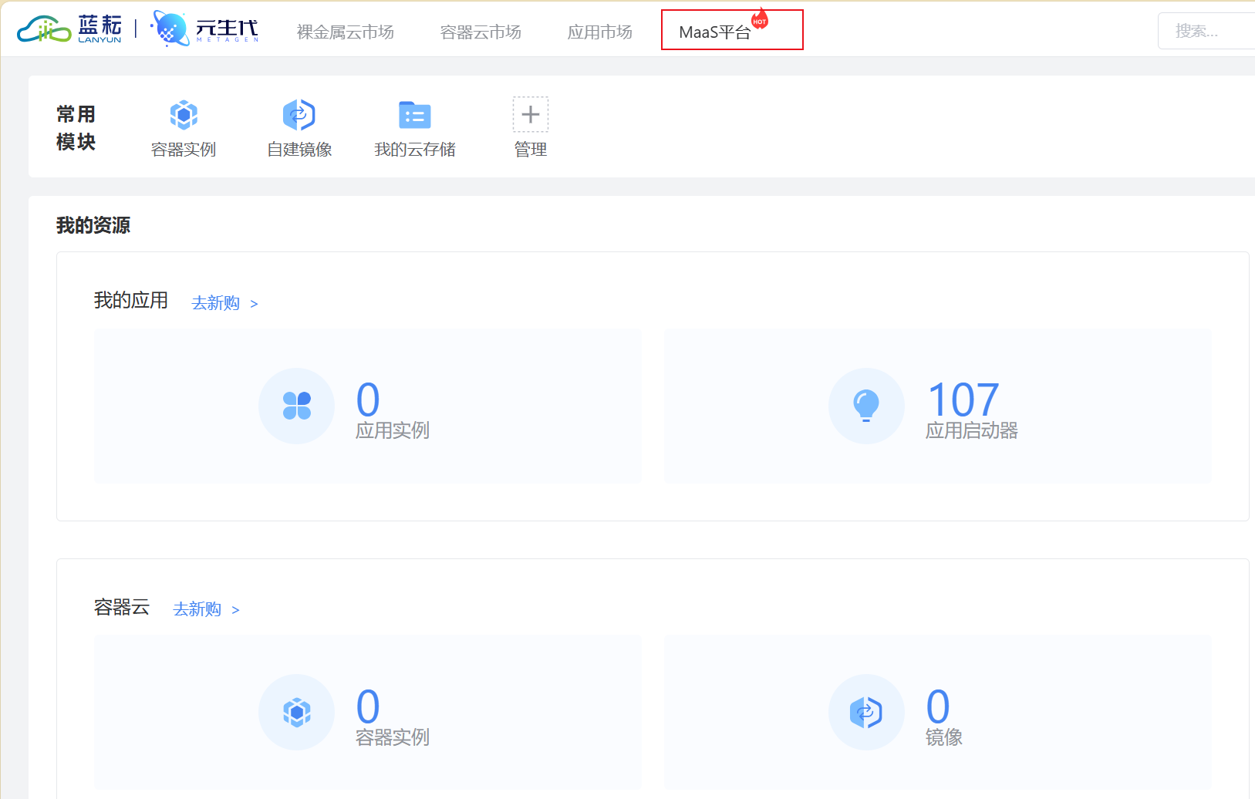The height and width of the screenshot is (799, 1255).
Task: Click the 107 应用启动器 count
Action: (x=963, y=400)
